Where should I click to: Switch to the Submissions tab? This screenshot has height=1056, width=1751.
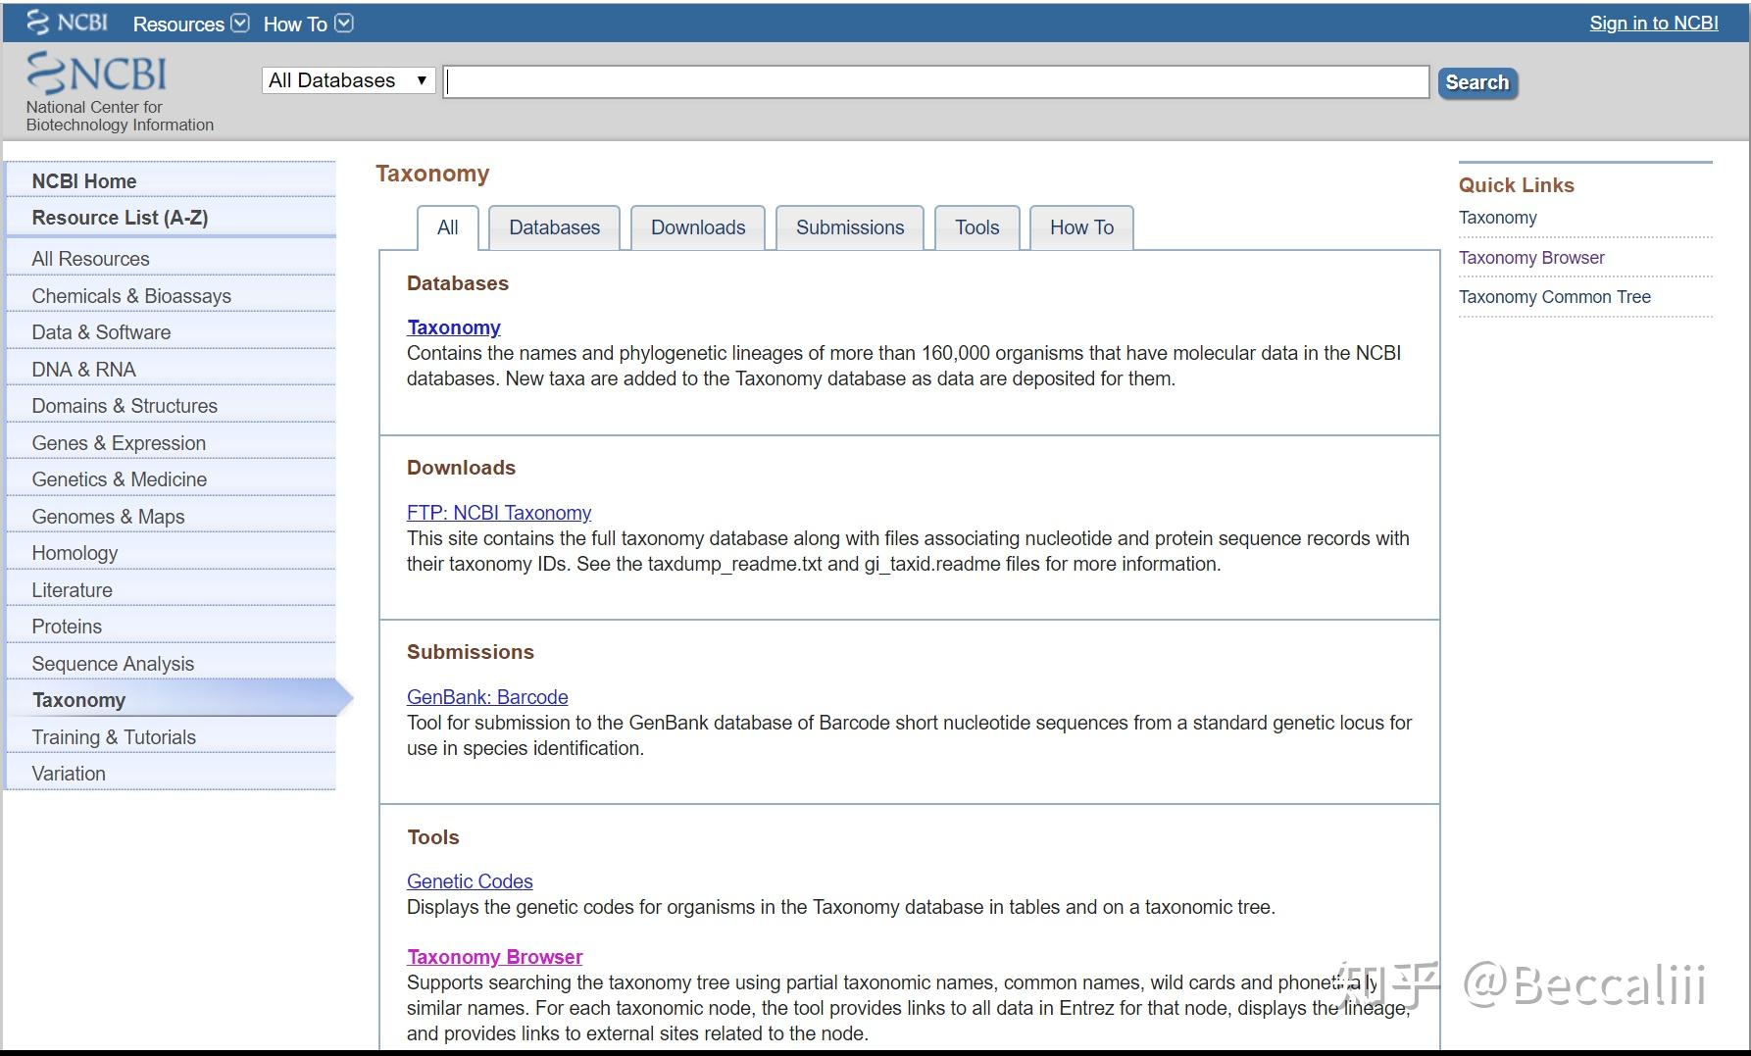pyautogui.click(x=849, y=226)
